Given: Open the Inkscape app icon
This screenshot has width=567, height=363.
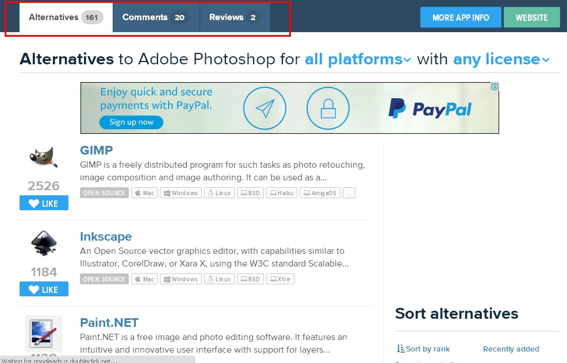Looking at the screenshot, I should pyautogui.click(x=44, y=243).
